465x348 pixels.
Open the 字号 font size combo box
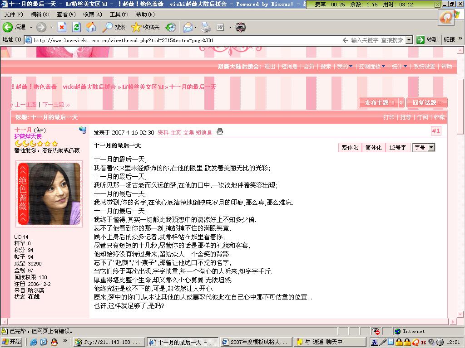424,147
